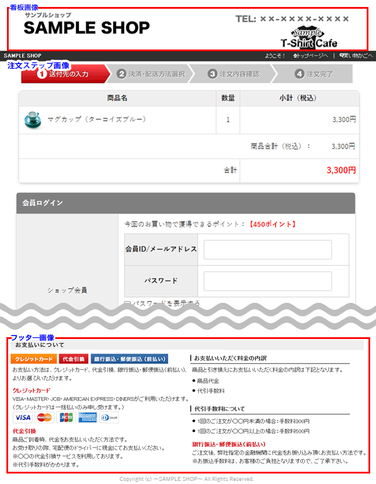Click the お支払いについて footer heading
This screenshot has width=376, height=484.
point(40,345)
